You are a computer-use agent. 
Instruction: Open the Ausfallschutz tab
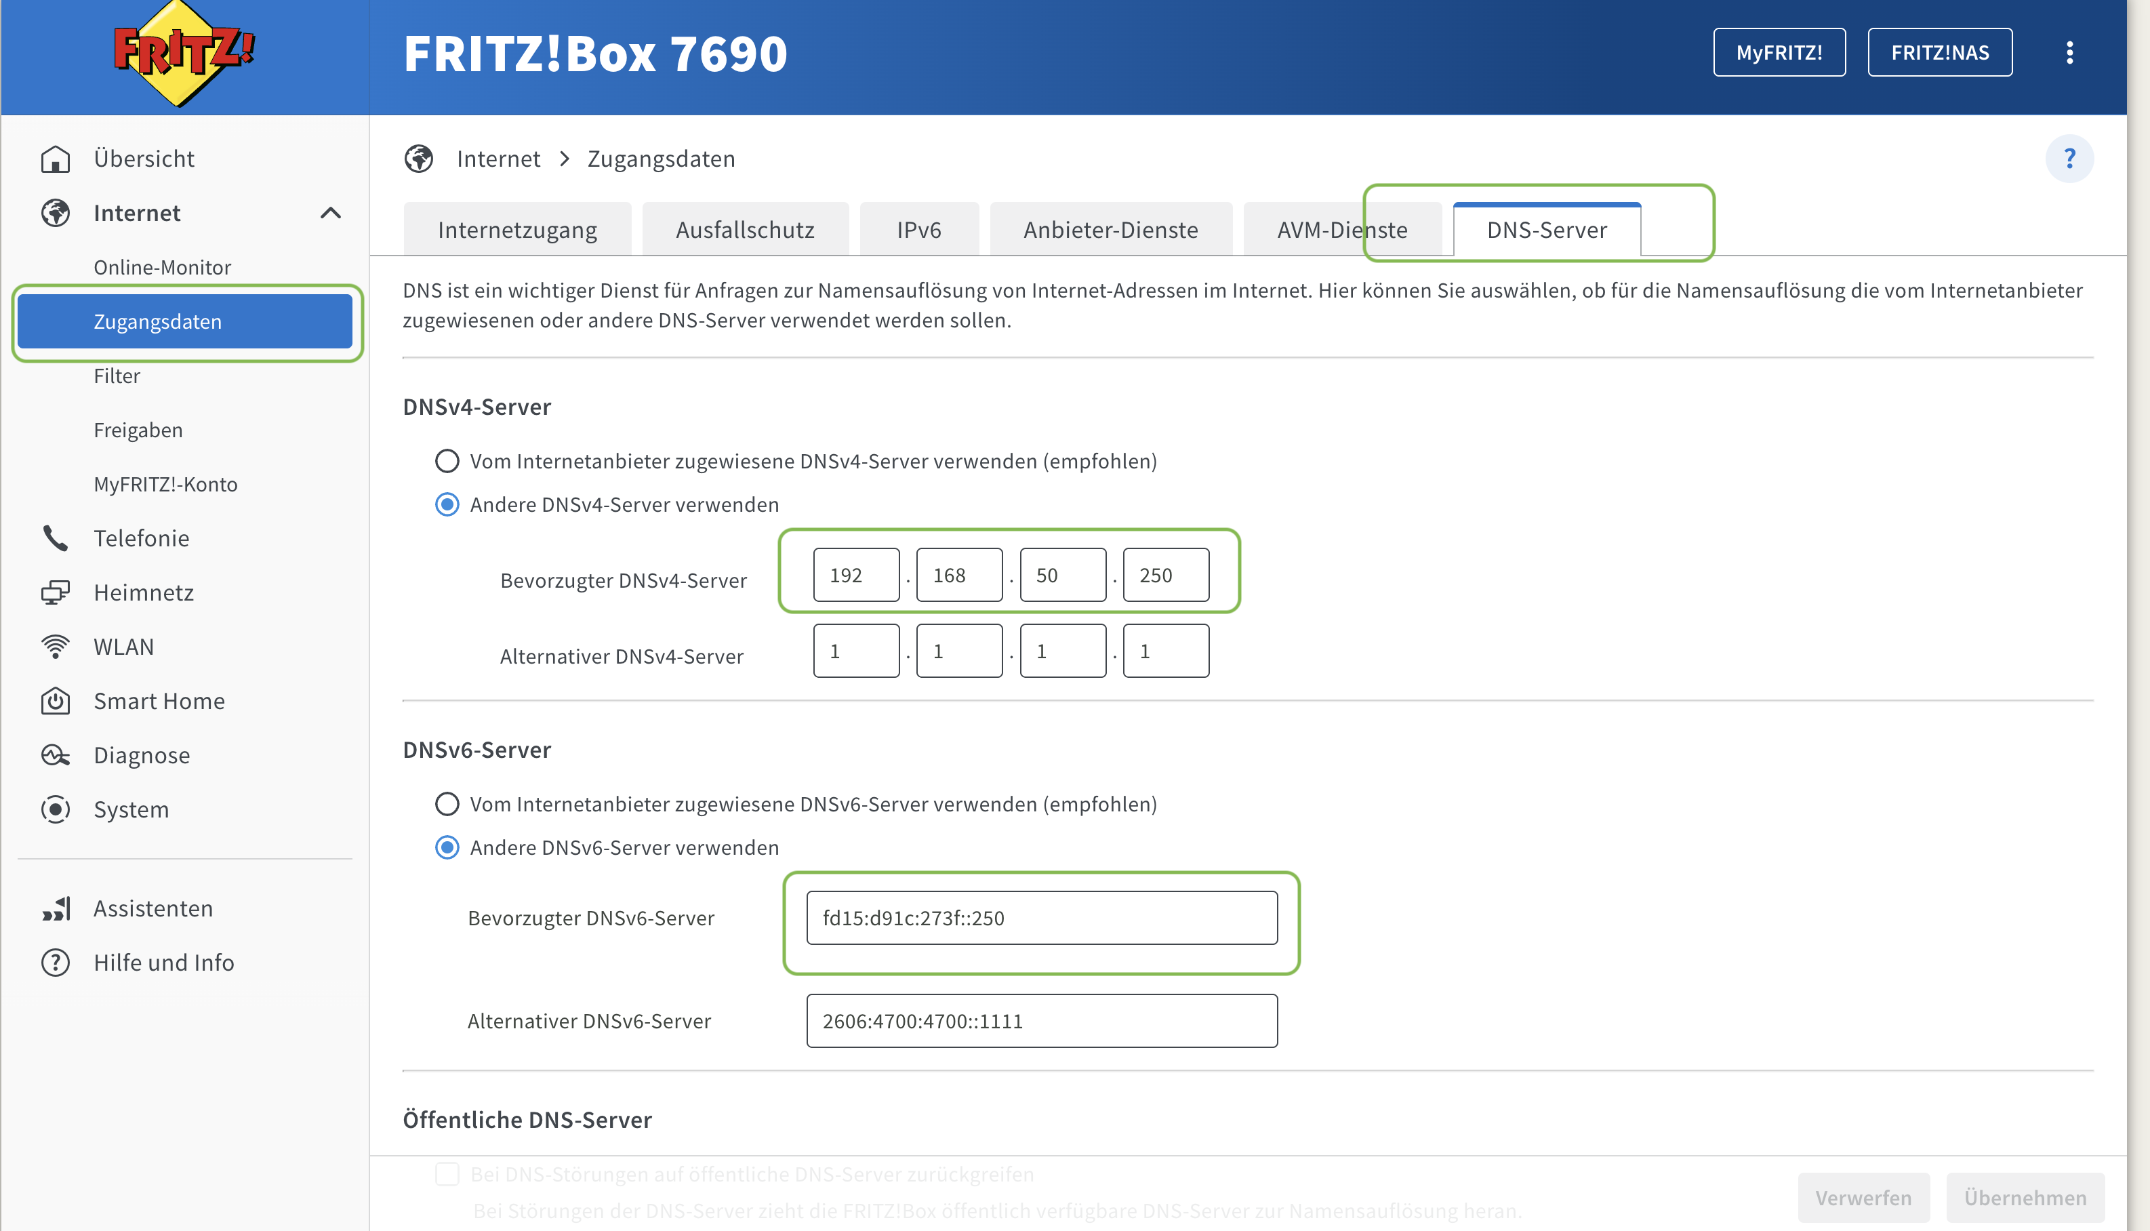click(x=744, y=229)
